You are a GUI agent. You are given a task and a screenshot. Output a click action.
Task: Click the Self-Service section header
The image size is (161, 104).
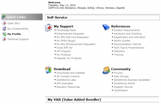[x=102, y=17]
